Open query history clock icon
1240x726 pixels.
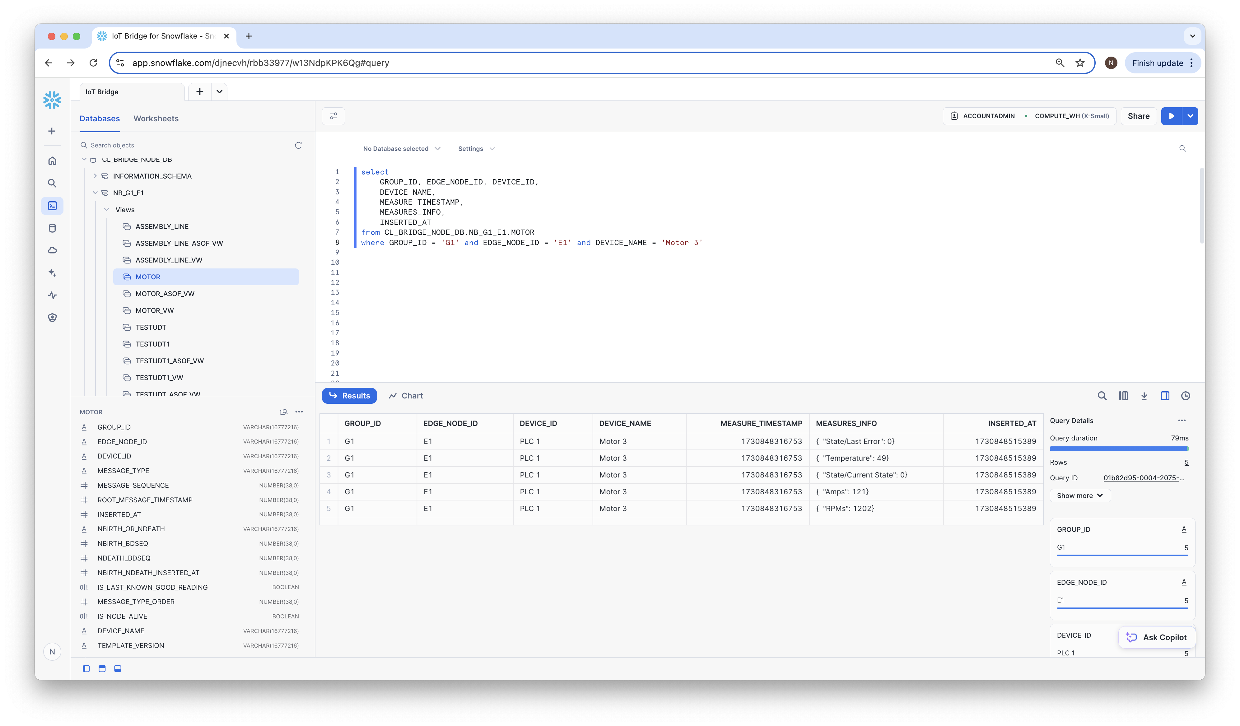point(1185,396)
